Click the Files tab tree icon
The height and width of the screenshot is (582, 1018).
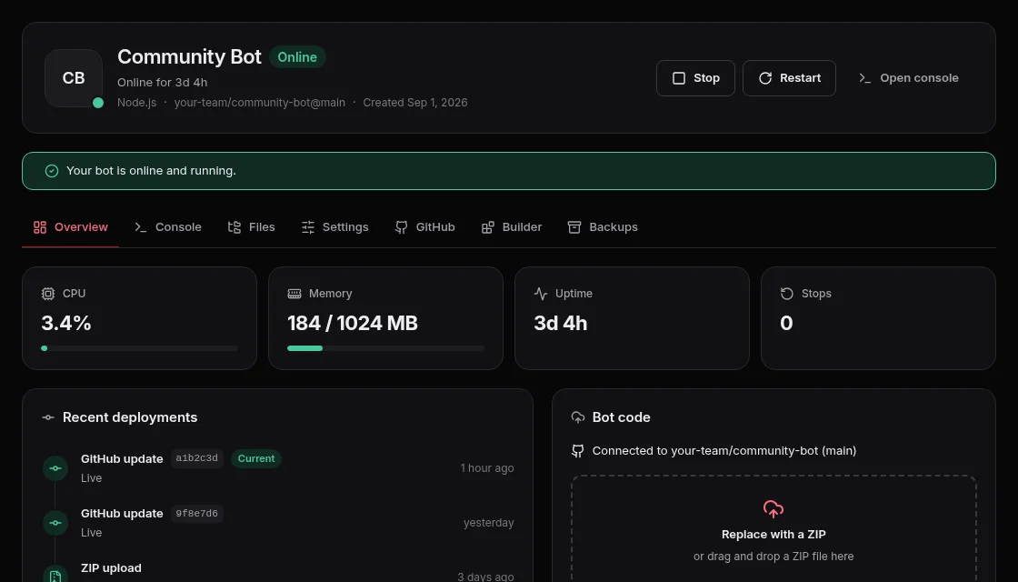[x=235, y=227]
